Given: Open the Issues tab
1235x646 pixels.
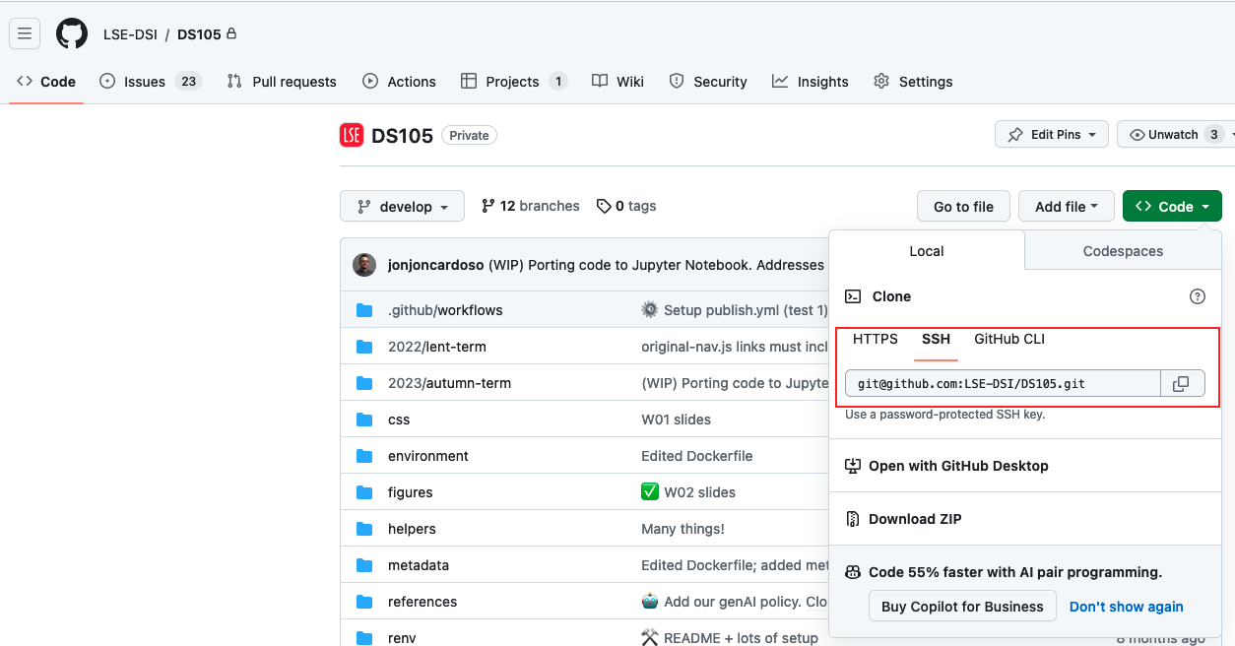Looking at the screenshot, I should [151, 82].
